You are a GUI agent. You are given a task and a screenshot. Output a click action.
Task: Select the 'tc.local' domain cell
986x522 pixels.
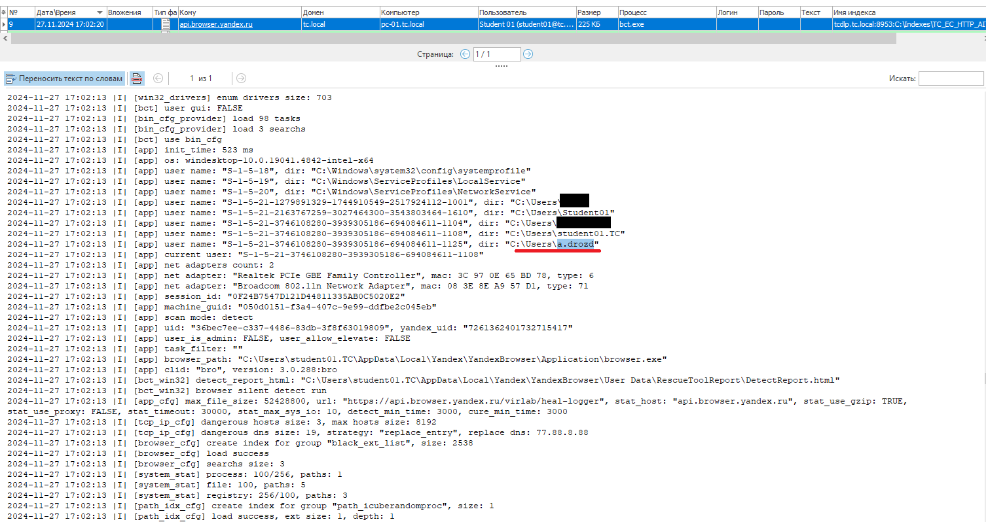[340, 24]
